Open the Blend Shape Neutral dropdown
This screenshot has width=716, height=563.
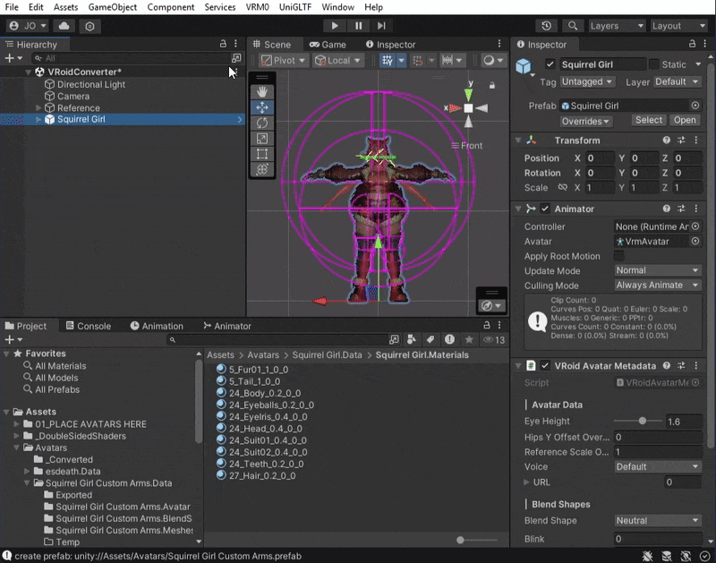(658, 521)
